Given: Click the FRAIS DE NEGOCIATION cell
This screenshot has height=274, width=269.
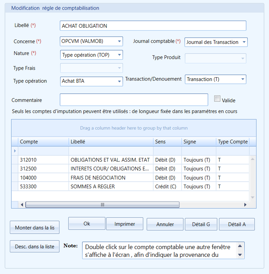Looking at the screenshot, I should click(x=111, y=178).
